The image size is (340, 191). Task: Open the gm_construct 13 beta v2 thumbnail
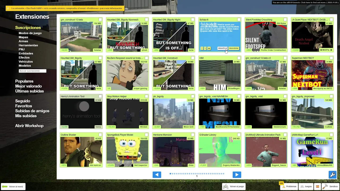[x=266, y=75]
